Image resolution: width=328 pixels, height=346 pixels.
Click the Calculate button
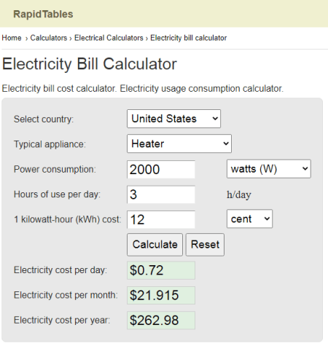coord(155,245)
